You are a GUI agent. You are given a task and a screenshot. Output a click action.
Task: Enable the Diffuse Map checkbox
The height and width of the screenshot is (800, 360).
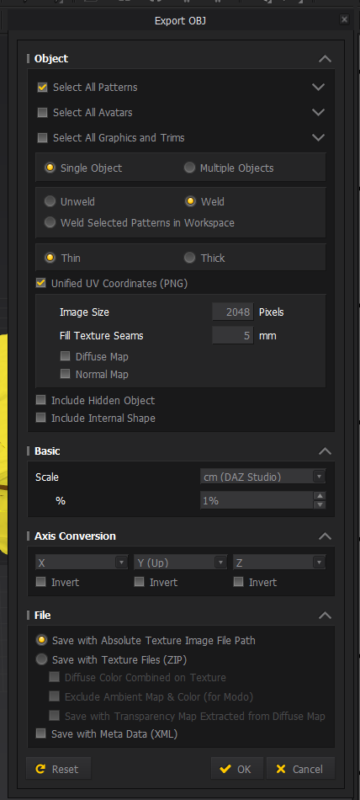point(65,356)
